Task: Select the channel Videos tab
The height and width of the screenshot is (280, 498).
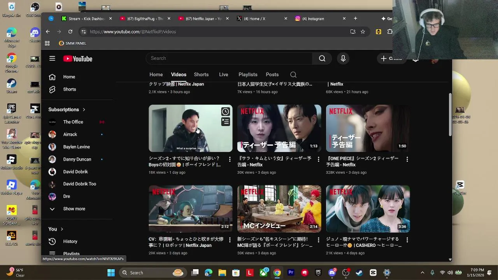Action: (179, 75)
